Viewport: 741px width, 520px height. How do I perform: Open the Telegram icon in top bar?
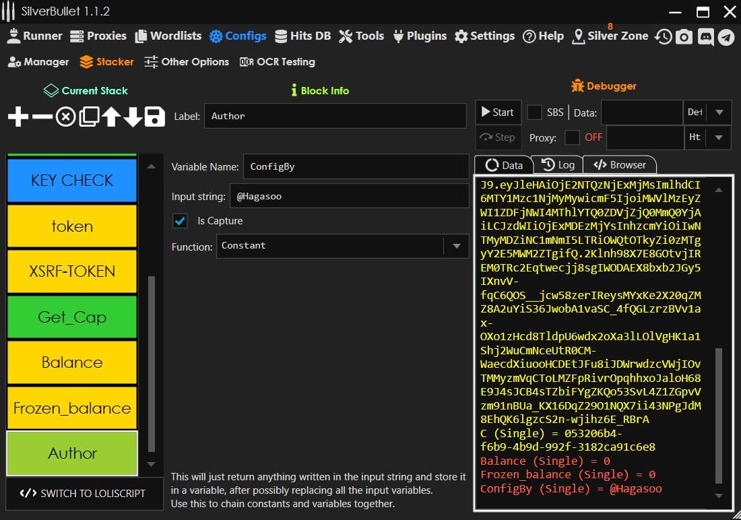coord(726,36)
